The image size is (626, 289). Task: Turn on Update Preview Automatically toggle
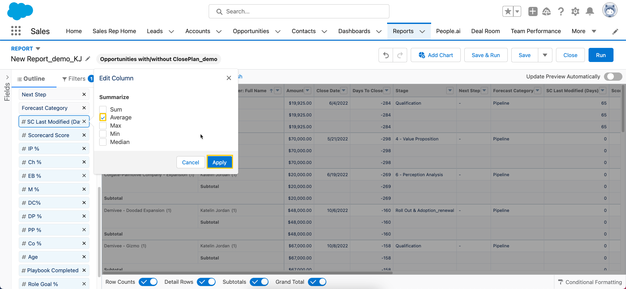pos(614,76)
